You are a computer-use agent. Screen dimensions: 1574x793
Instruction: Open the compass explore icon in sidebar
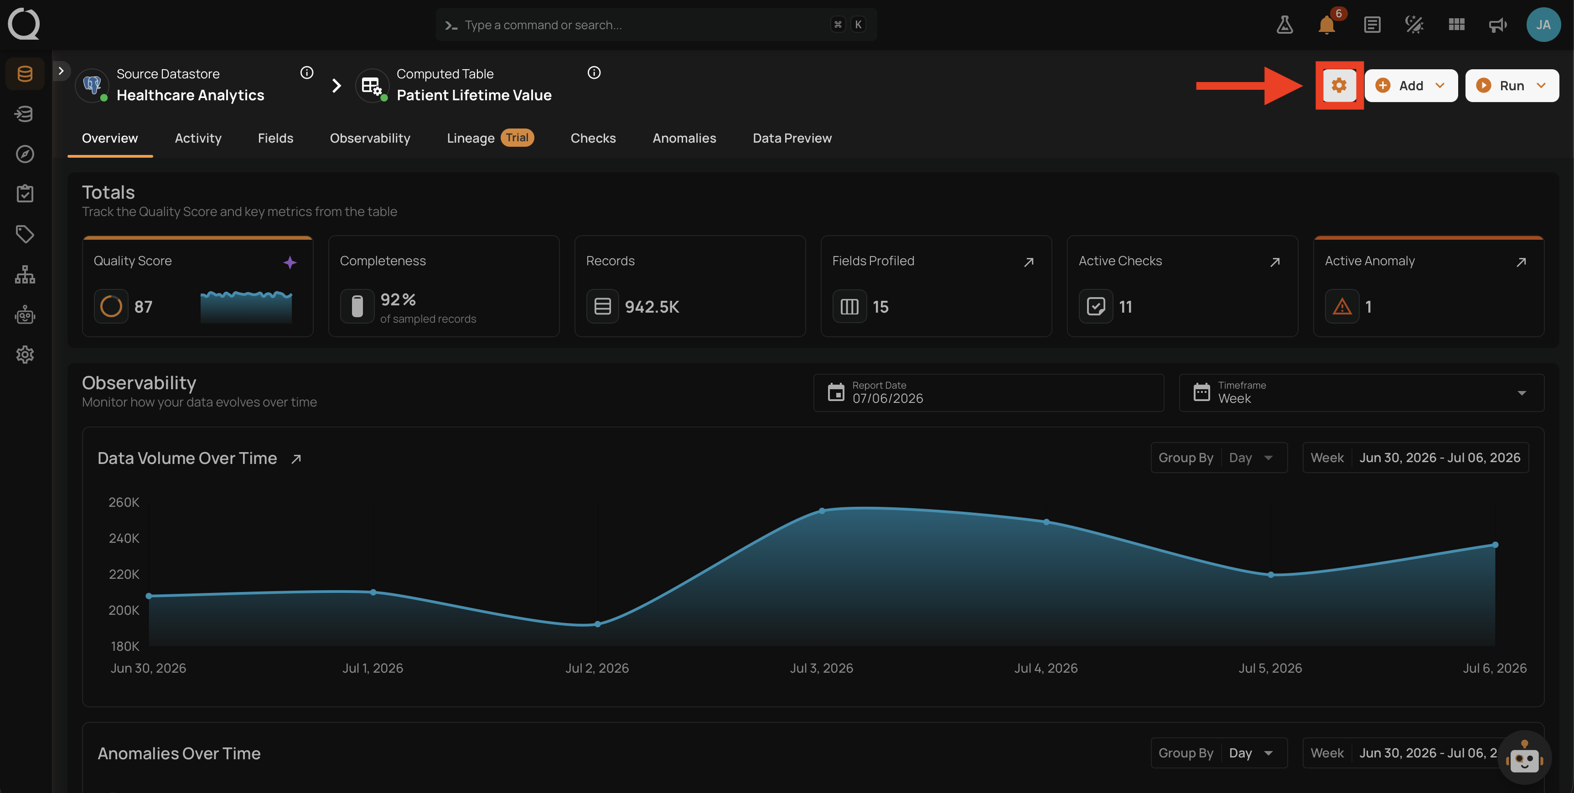[x=25, y=154]
